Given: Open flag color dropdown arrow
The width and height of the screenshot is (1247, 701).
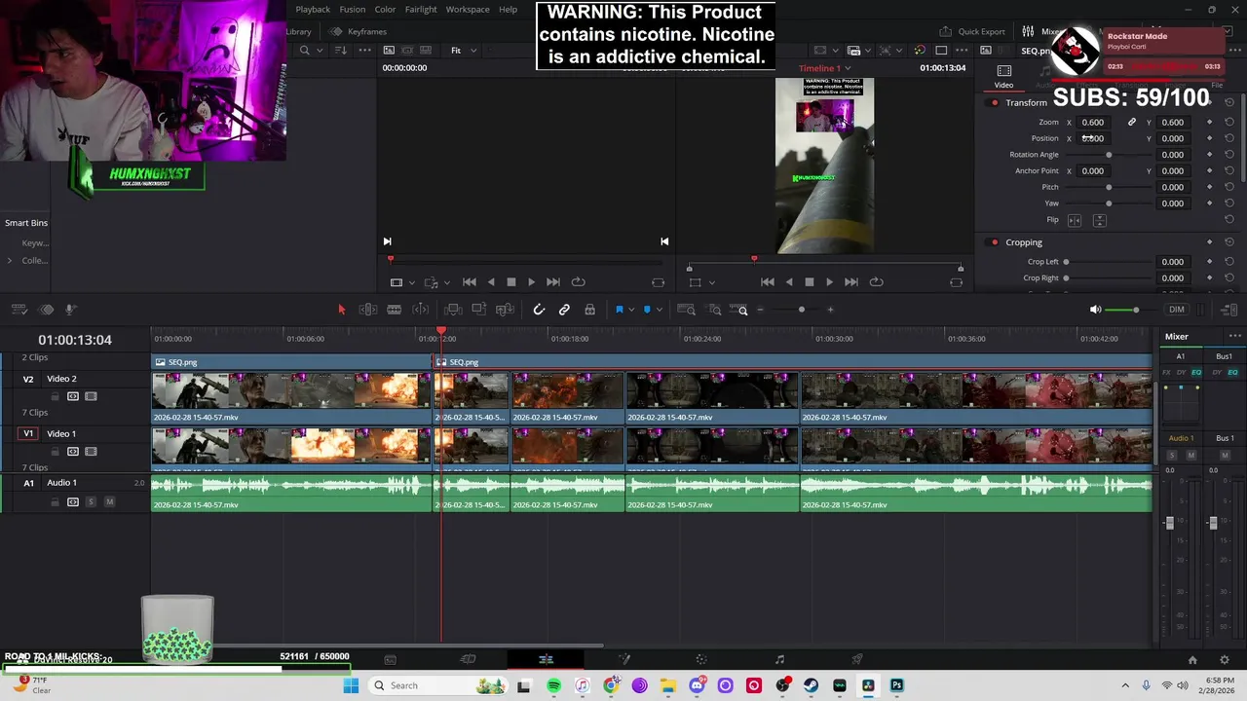Looking at the screenshot, I should click(x=631, y=310).
